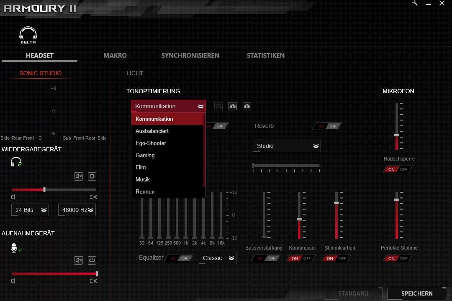Toggle the Equalizer on/off switch
This screenshot has height=301, width=452.
tap(179, 258)
